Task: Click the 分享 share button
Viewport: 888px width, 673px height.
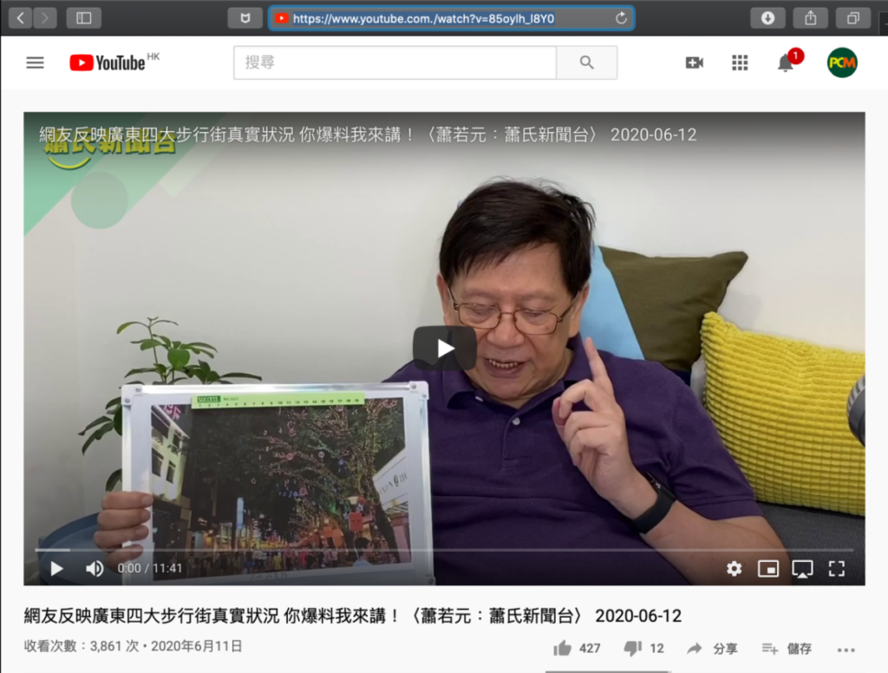Action: pos(713,648)
